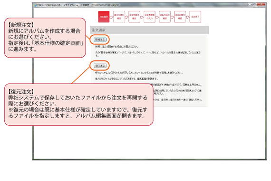271x181 pixels.
Task: Click the first description line below 復元注文 button
Action: (139, 73)
